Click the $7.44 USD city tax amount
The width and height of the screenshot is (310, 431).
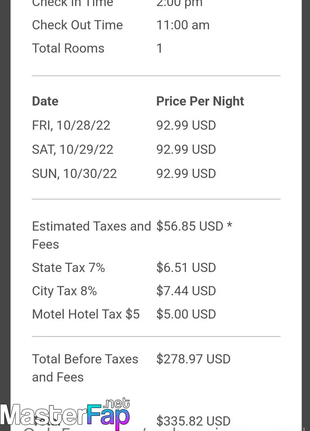coord(186,291)
